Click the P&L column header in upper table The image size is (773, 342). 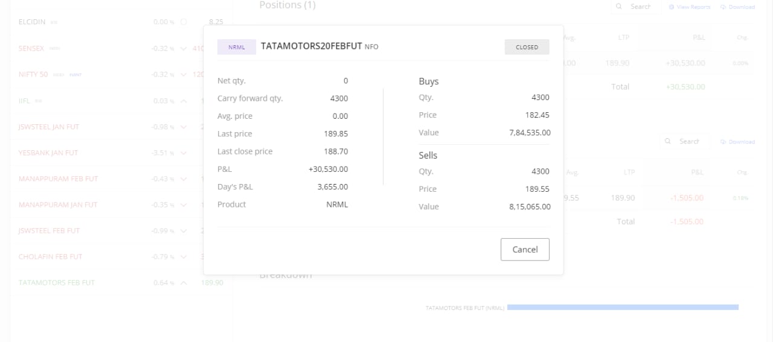tap(698, 37)
